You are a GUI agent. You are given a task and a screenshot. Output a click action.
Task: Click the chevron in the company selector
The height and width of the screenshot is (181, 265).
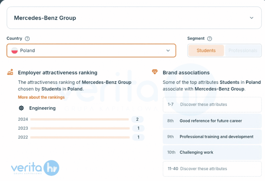252,18
